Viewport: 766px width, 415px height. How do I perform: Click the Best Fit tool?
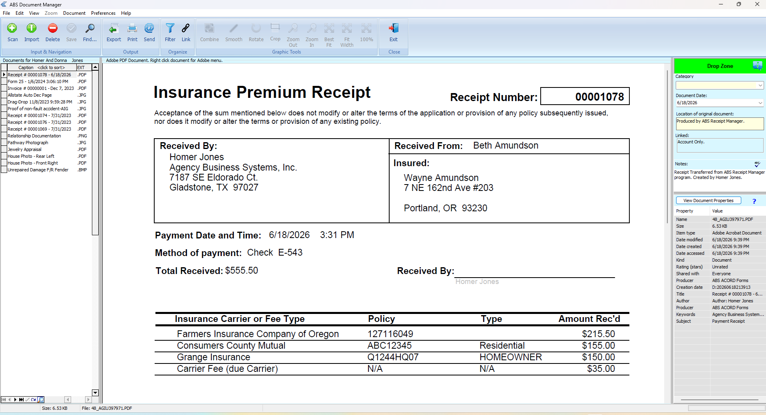point(329,28)
